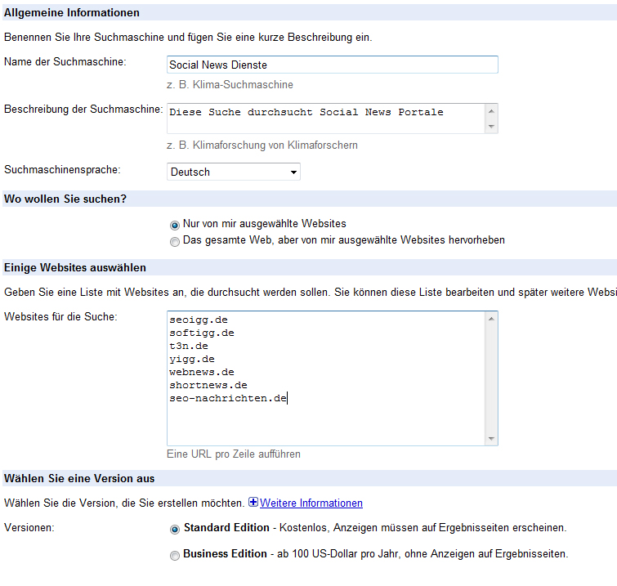Choose the Standard Edition radio button
Viewport: 617px width, 586px height.
(x=175, y=530)
